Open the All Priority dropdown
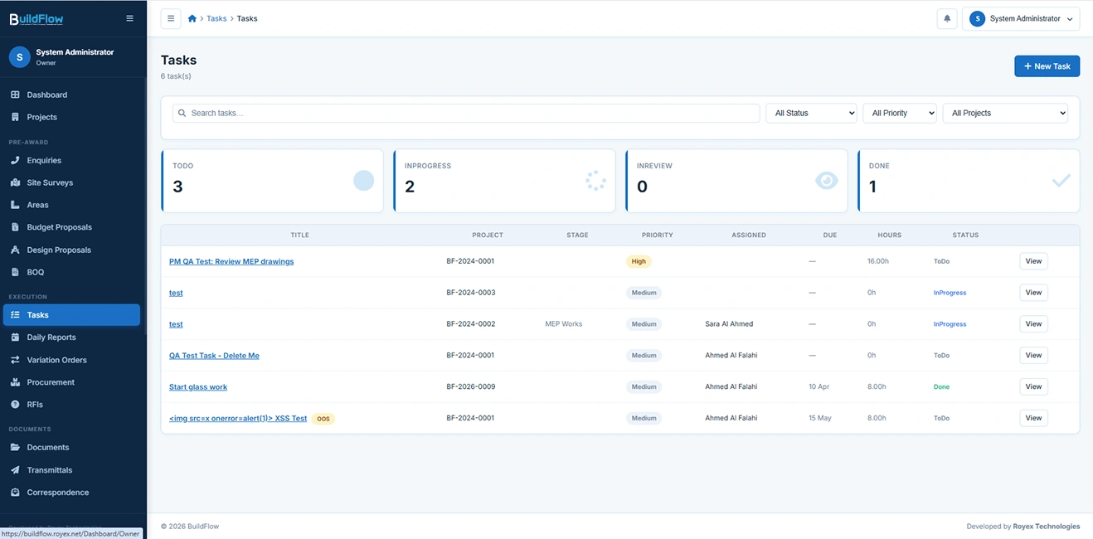Image resolution: width=1093 pixels, height=539 pixels. click(x=899, y=113)
